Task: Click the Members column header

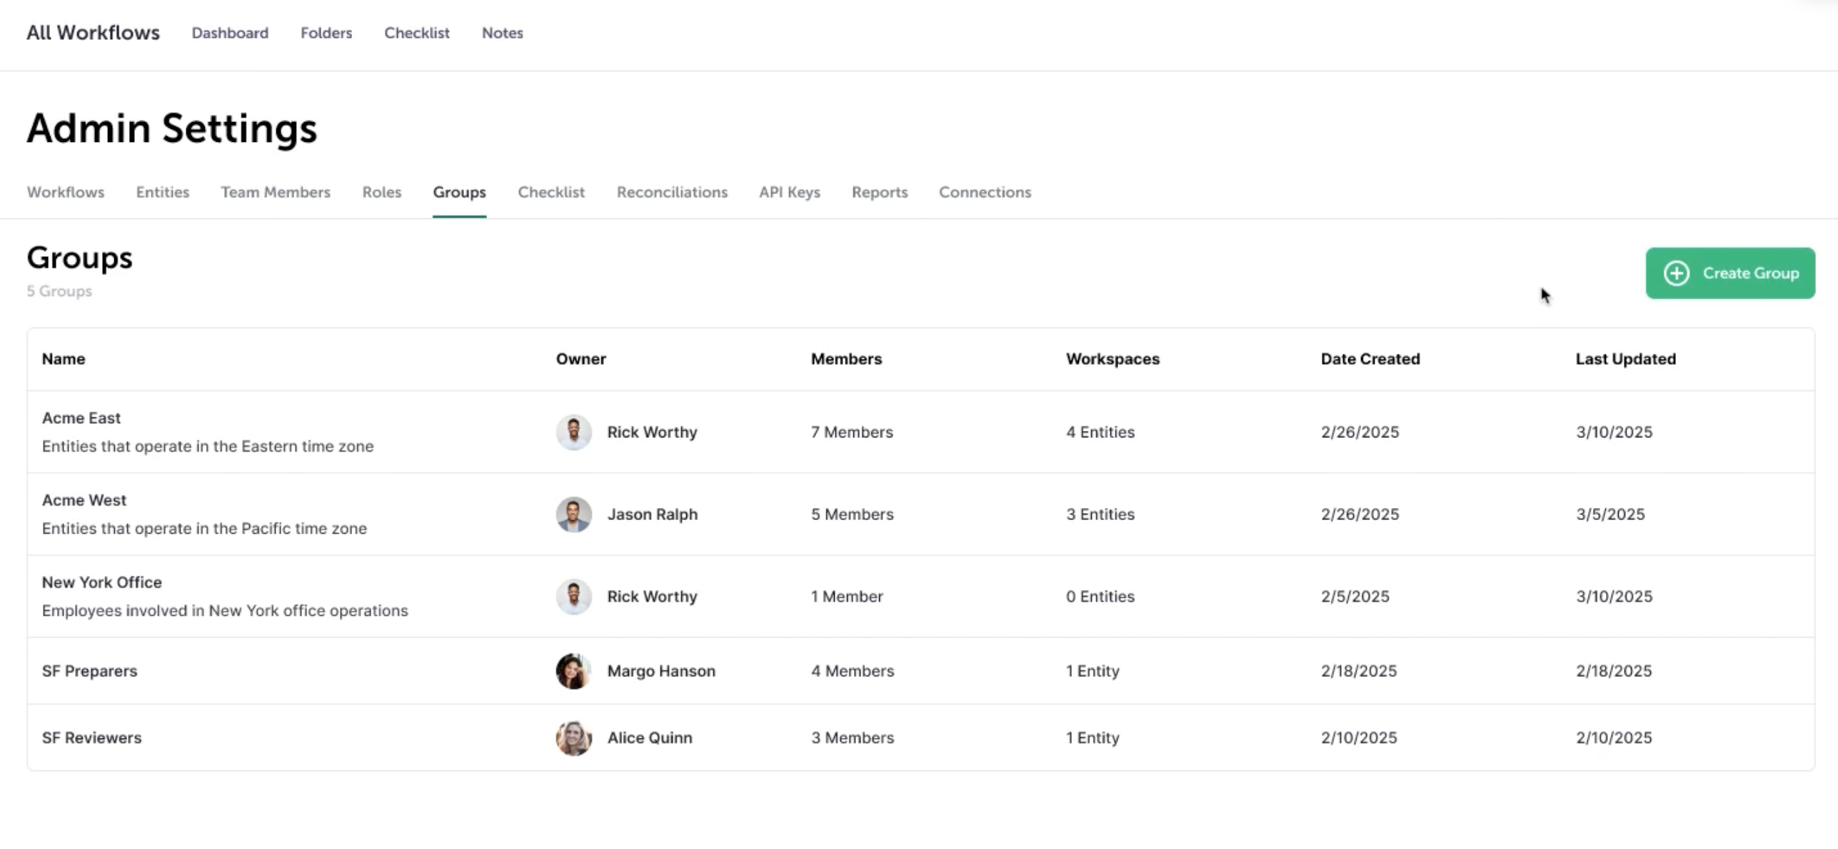Action: pyautogui.click(x=845, y=359)
